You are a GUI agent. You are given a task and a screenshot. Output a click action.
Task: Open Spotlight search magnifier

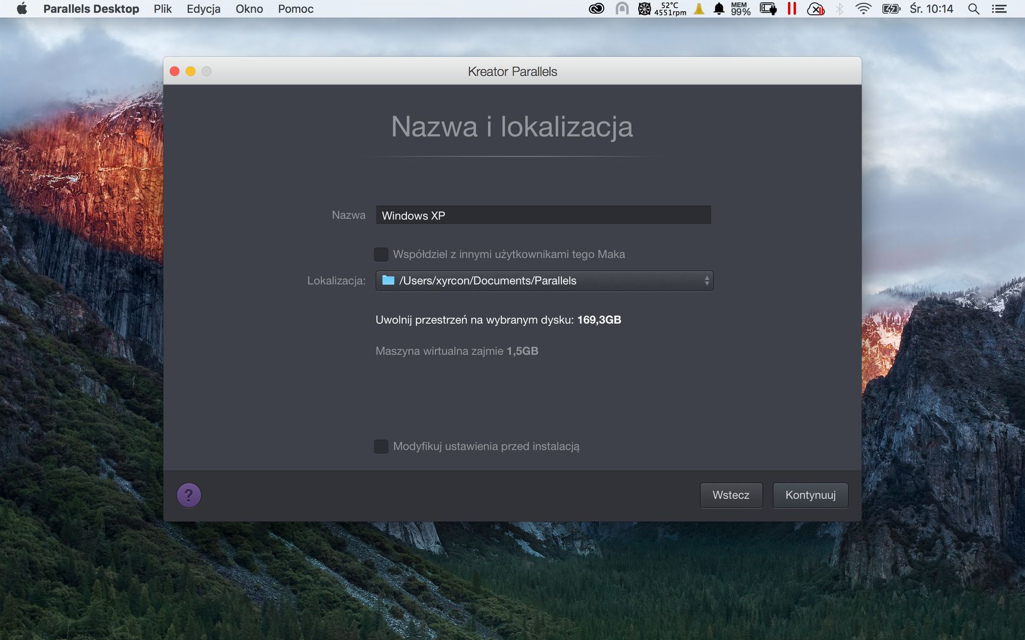[974, 8]
